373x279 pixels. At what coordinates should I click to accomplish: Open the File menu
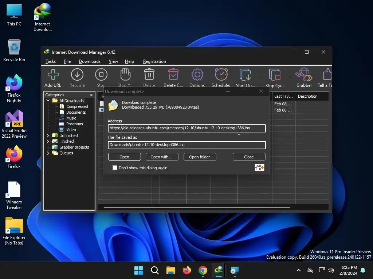67,61
